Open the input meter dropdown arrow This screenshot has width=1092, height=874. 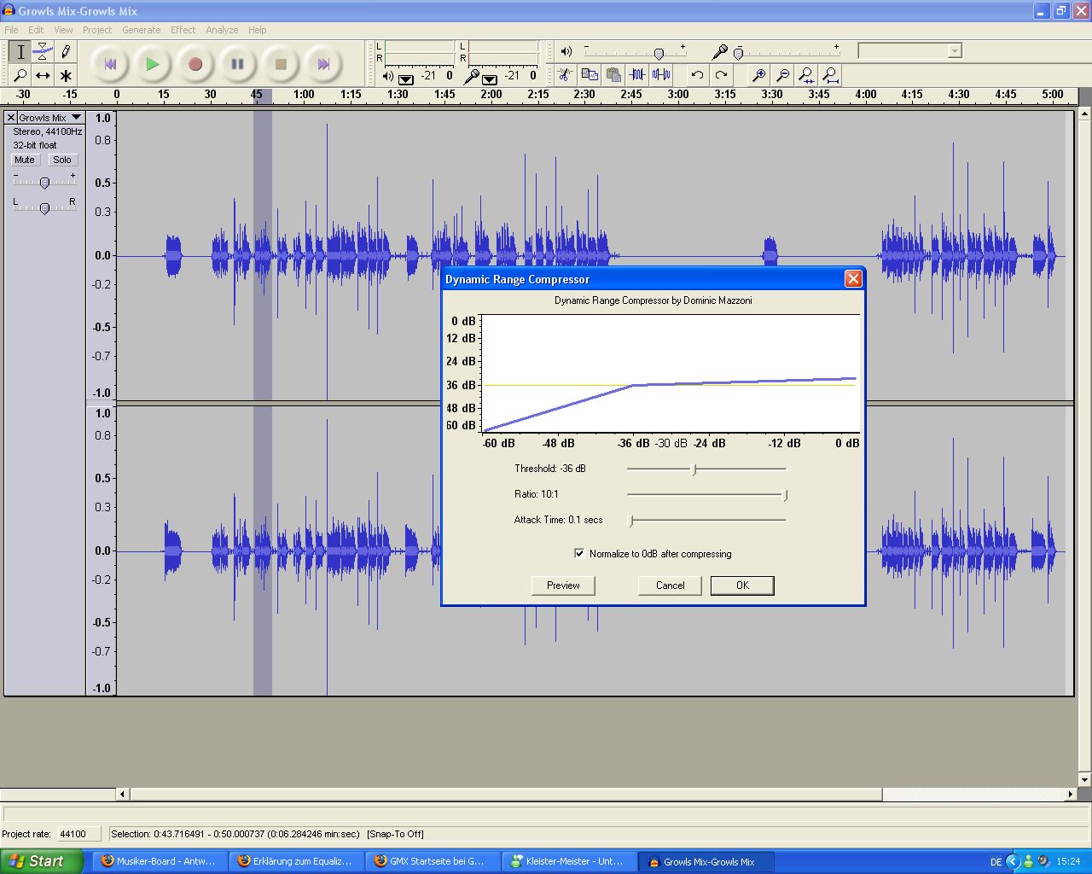490,79
